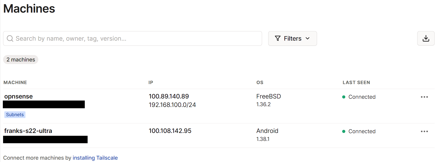Click the funnel icon in Filters
Screen dimensions: 437x162
(x=277, y=38)
